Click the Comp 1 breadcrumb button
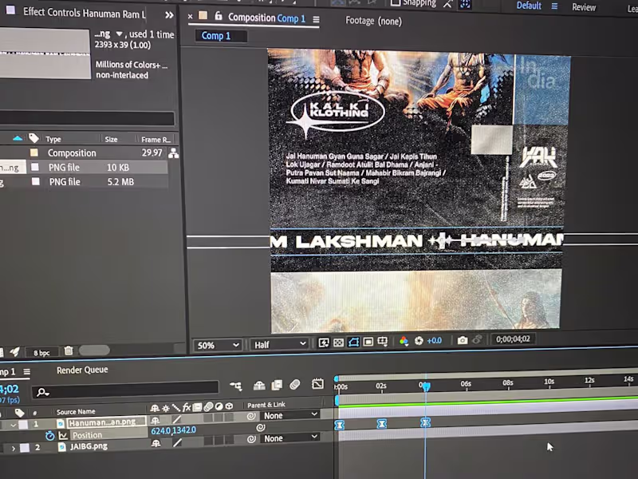 [216, 36]
